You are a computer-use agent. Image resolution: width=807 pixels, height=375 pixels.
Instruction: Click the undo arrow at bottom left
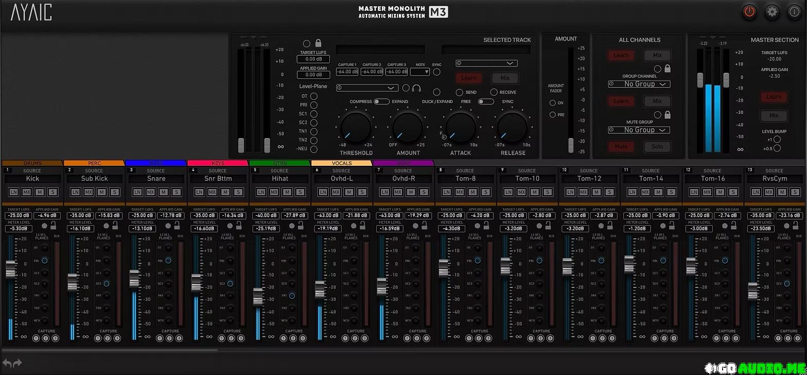click(x=7, y=363)
